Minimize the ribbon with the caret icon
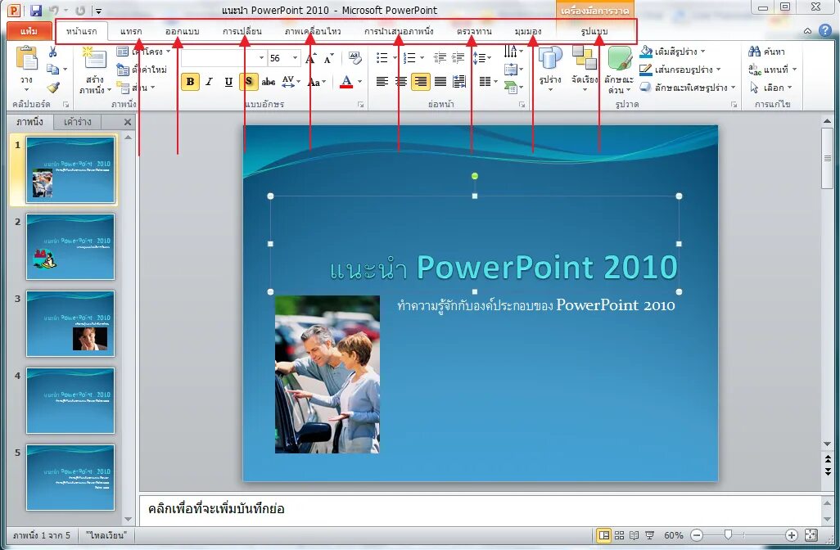Image resolution: width=840 pixels, height=550 pixels. (x=807, y=31)
